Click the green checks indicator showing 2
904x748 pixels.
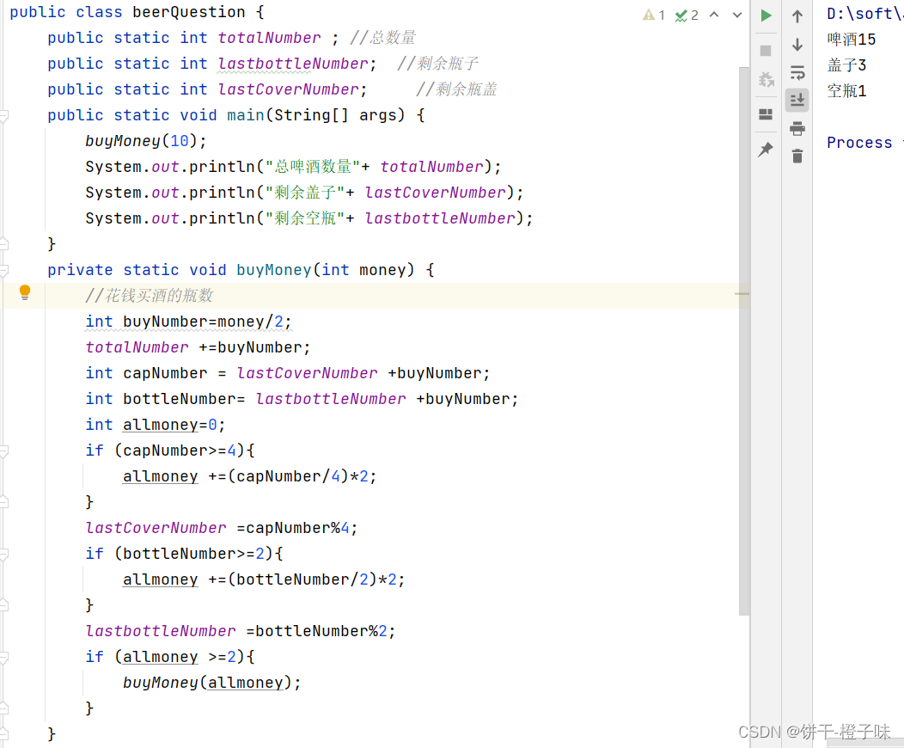click(683, 15)
